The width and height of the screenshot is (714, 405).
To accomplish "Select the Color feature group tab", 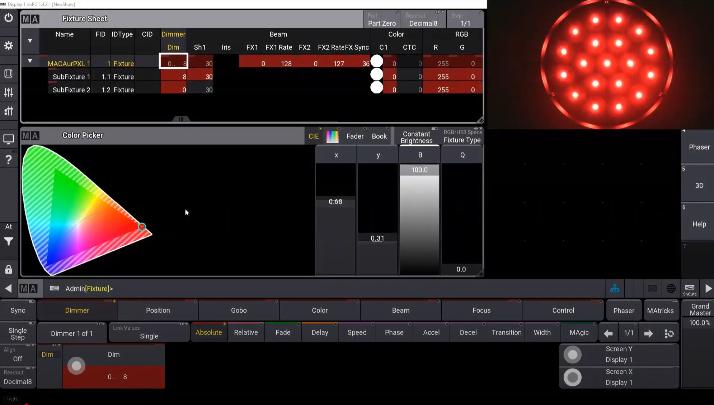I will click(x=320, y=310).
